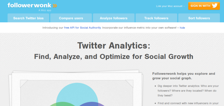Click the followerwonk logo
The image size is (224, 106).
(32, 6)
